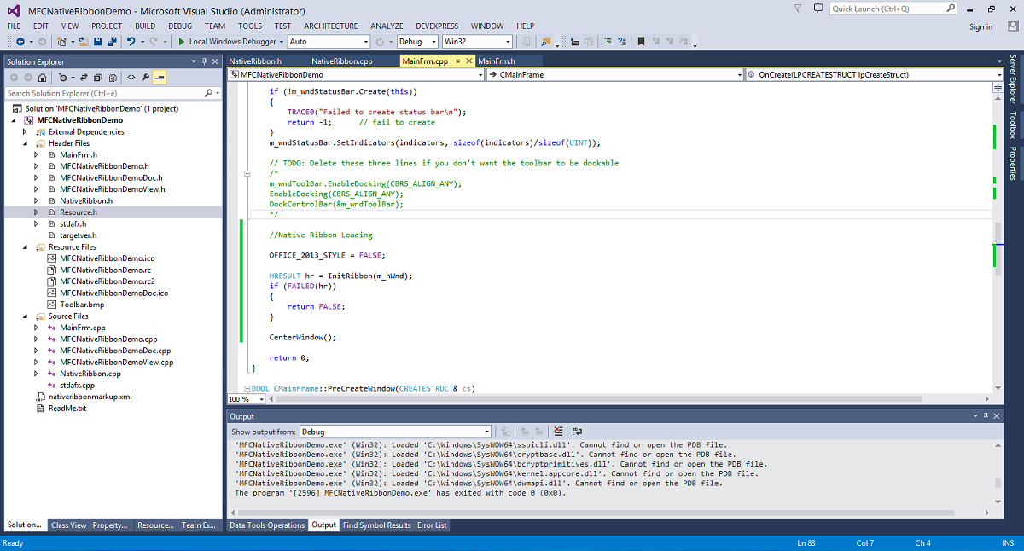Image resolution: width=1024 pixels, height=551 pixels.
Task: Click the Solution Explorer Home icon
Action: coord(44,77)
